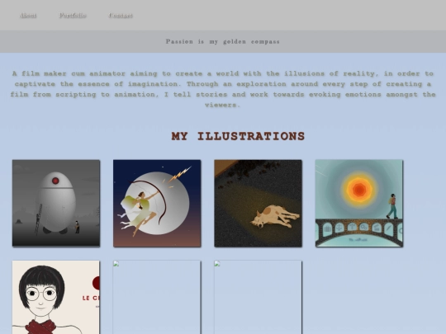Open the sun and bridge illustration
Viewport: 446px width, 334px height.
click(x=359, y=204)
